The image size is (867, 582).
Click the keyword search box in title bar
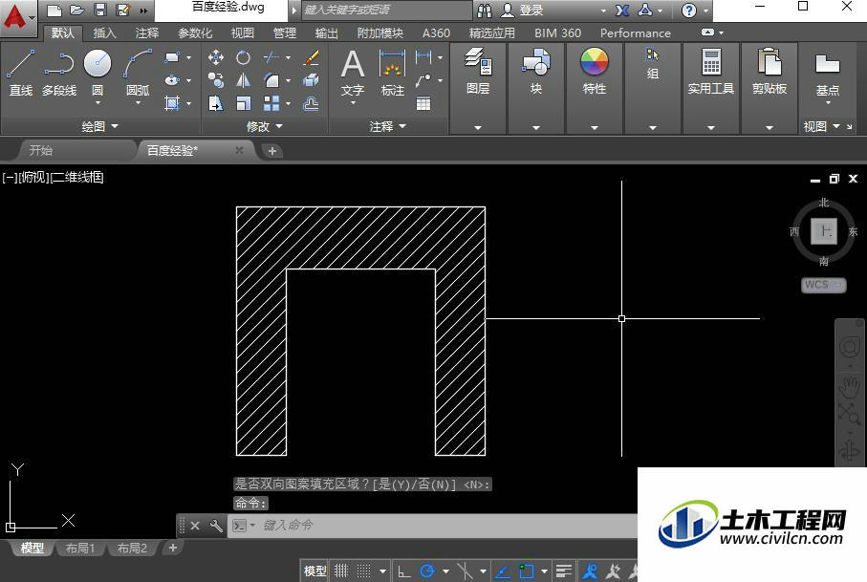tap(387, 10)
